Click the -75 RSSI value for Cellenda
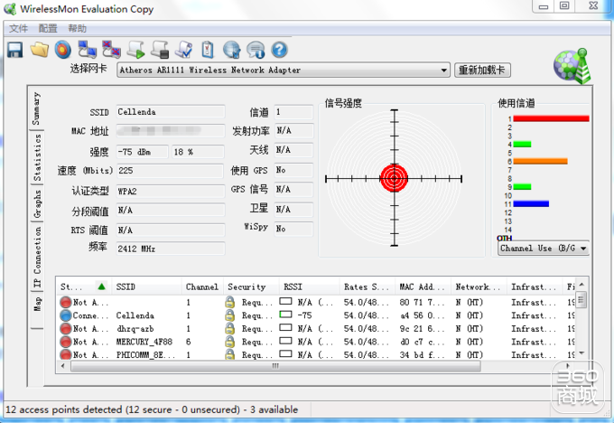 pos(304,315)
